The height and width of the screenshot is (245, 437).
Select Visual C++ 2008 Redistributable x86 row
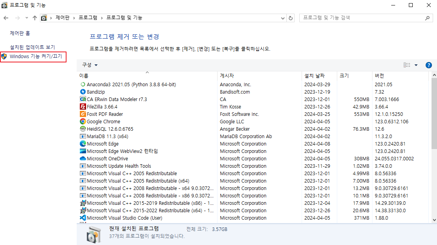pyautogui.click(x=253, y=195)
